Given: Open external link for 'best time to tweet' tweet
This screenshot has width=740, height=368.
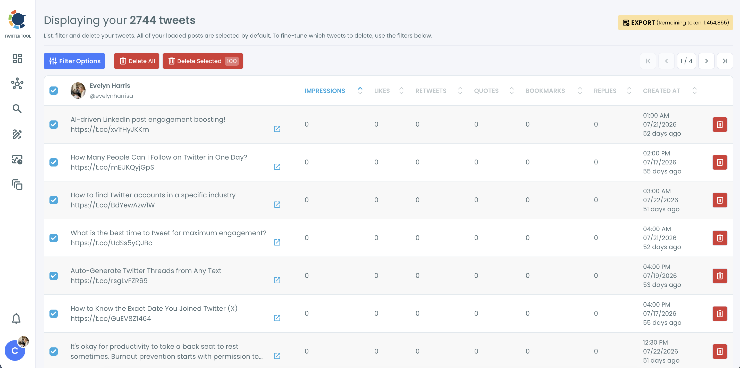Looking at the screenshot, I should pos(277,243).
